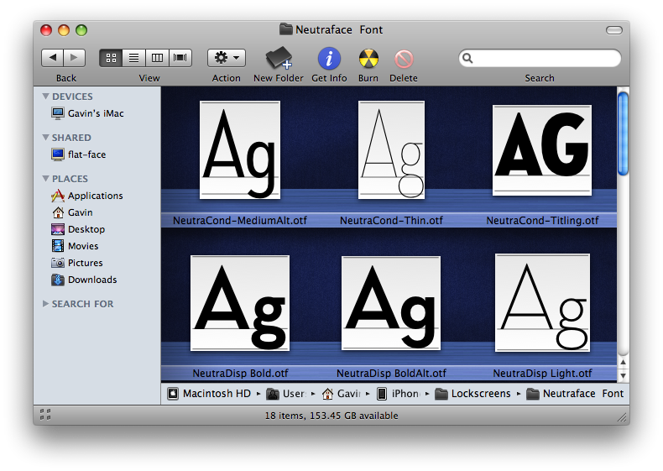Open Pictures in the sidebar
Viewport: 663px width, 471px height.
click(x=77, y=263)
